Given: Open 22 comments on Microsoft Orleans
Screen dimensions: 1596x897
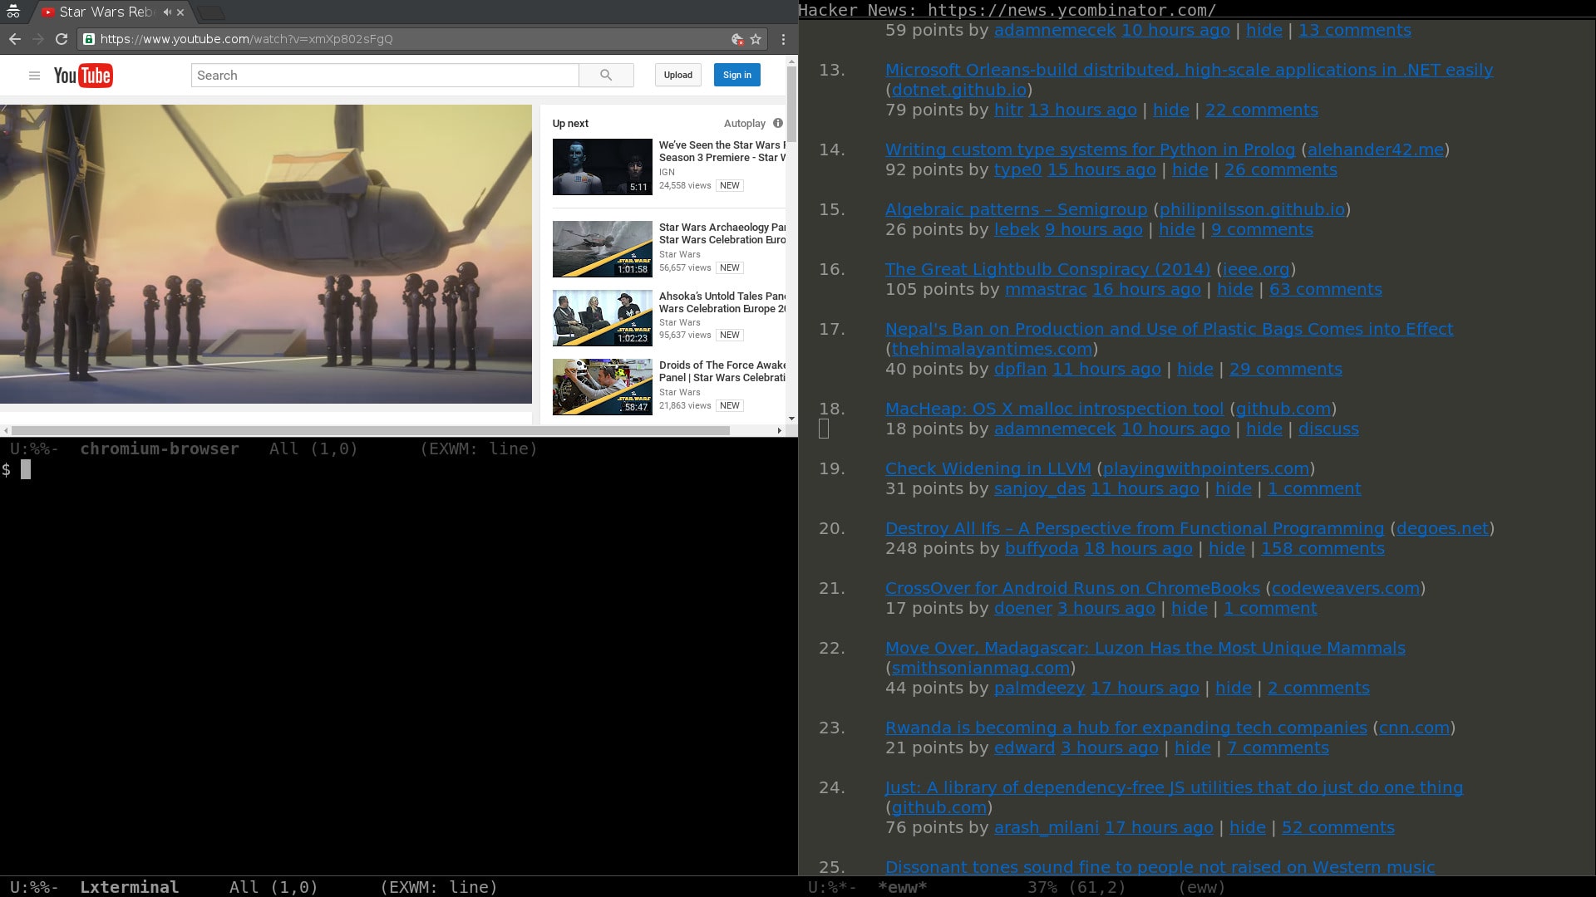Looking at the screenshot, I should pos(1261,110).
